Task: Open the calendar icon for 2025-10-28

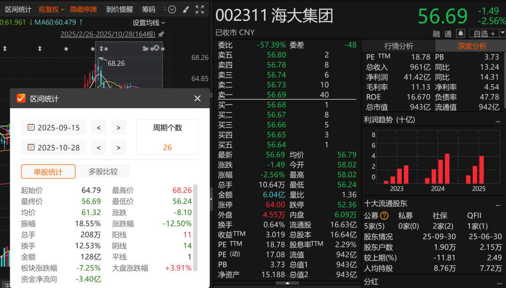Action: [31, 148]
